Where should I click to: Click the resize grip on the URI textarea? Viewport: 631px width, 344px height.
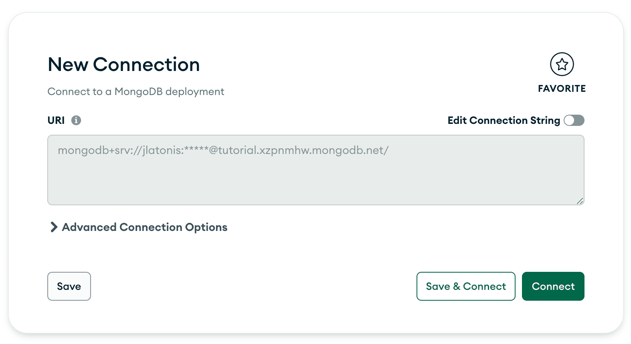point(580,202)
